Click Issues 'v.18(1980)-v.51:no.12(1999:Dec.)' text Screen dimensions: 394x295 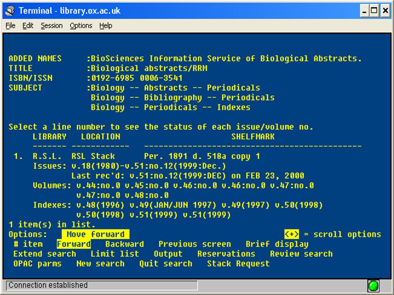coord(149,166)
